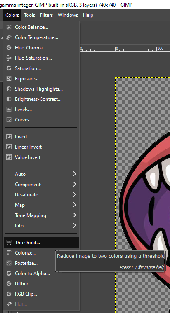Image resolution: width=170 pixels, height=313 pixels.
Task: Open the Filters menu
Action: 46,15
